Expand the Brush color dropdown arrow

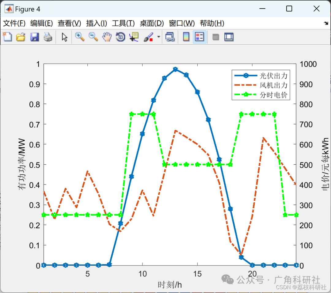[x=159, y=37]
